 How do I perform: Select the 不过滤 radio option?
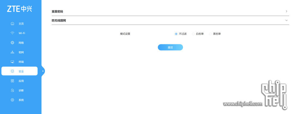pyautogui.click(x=176, y=34)
